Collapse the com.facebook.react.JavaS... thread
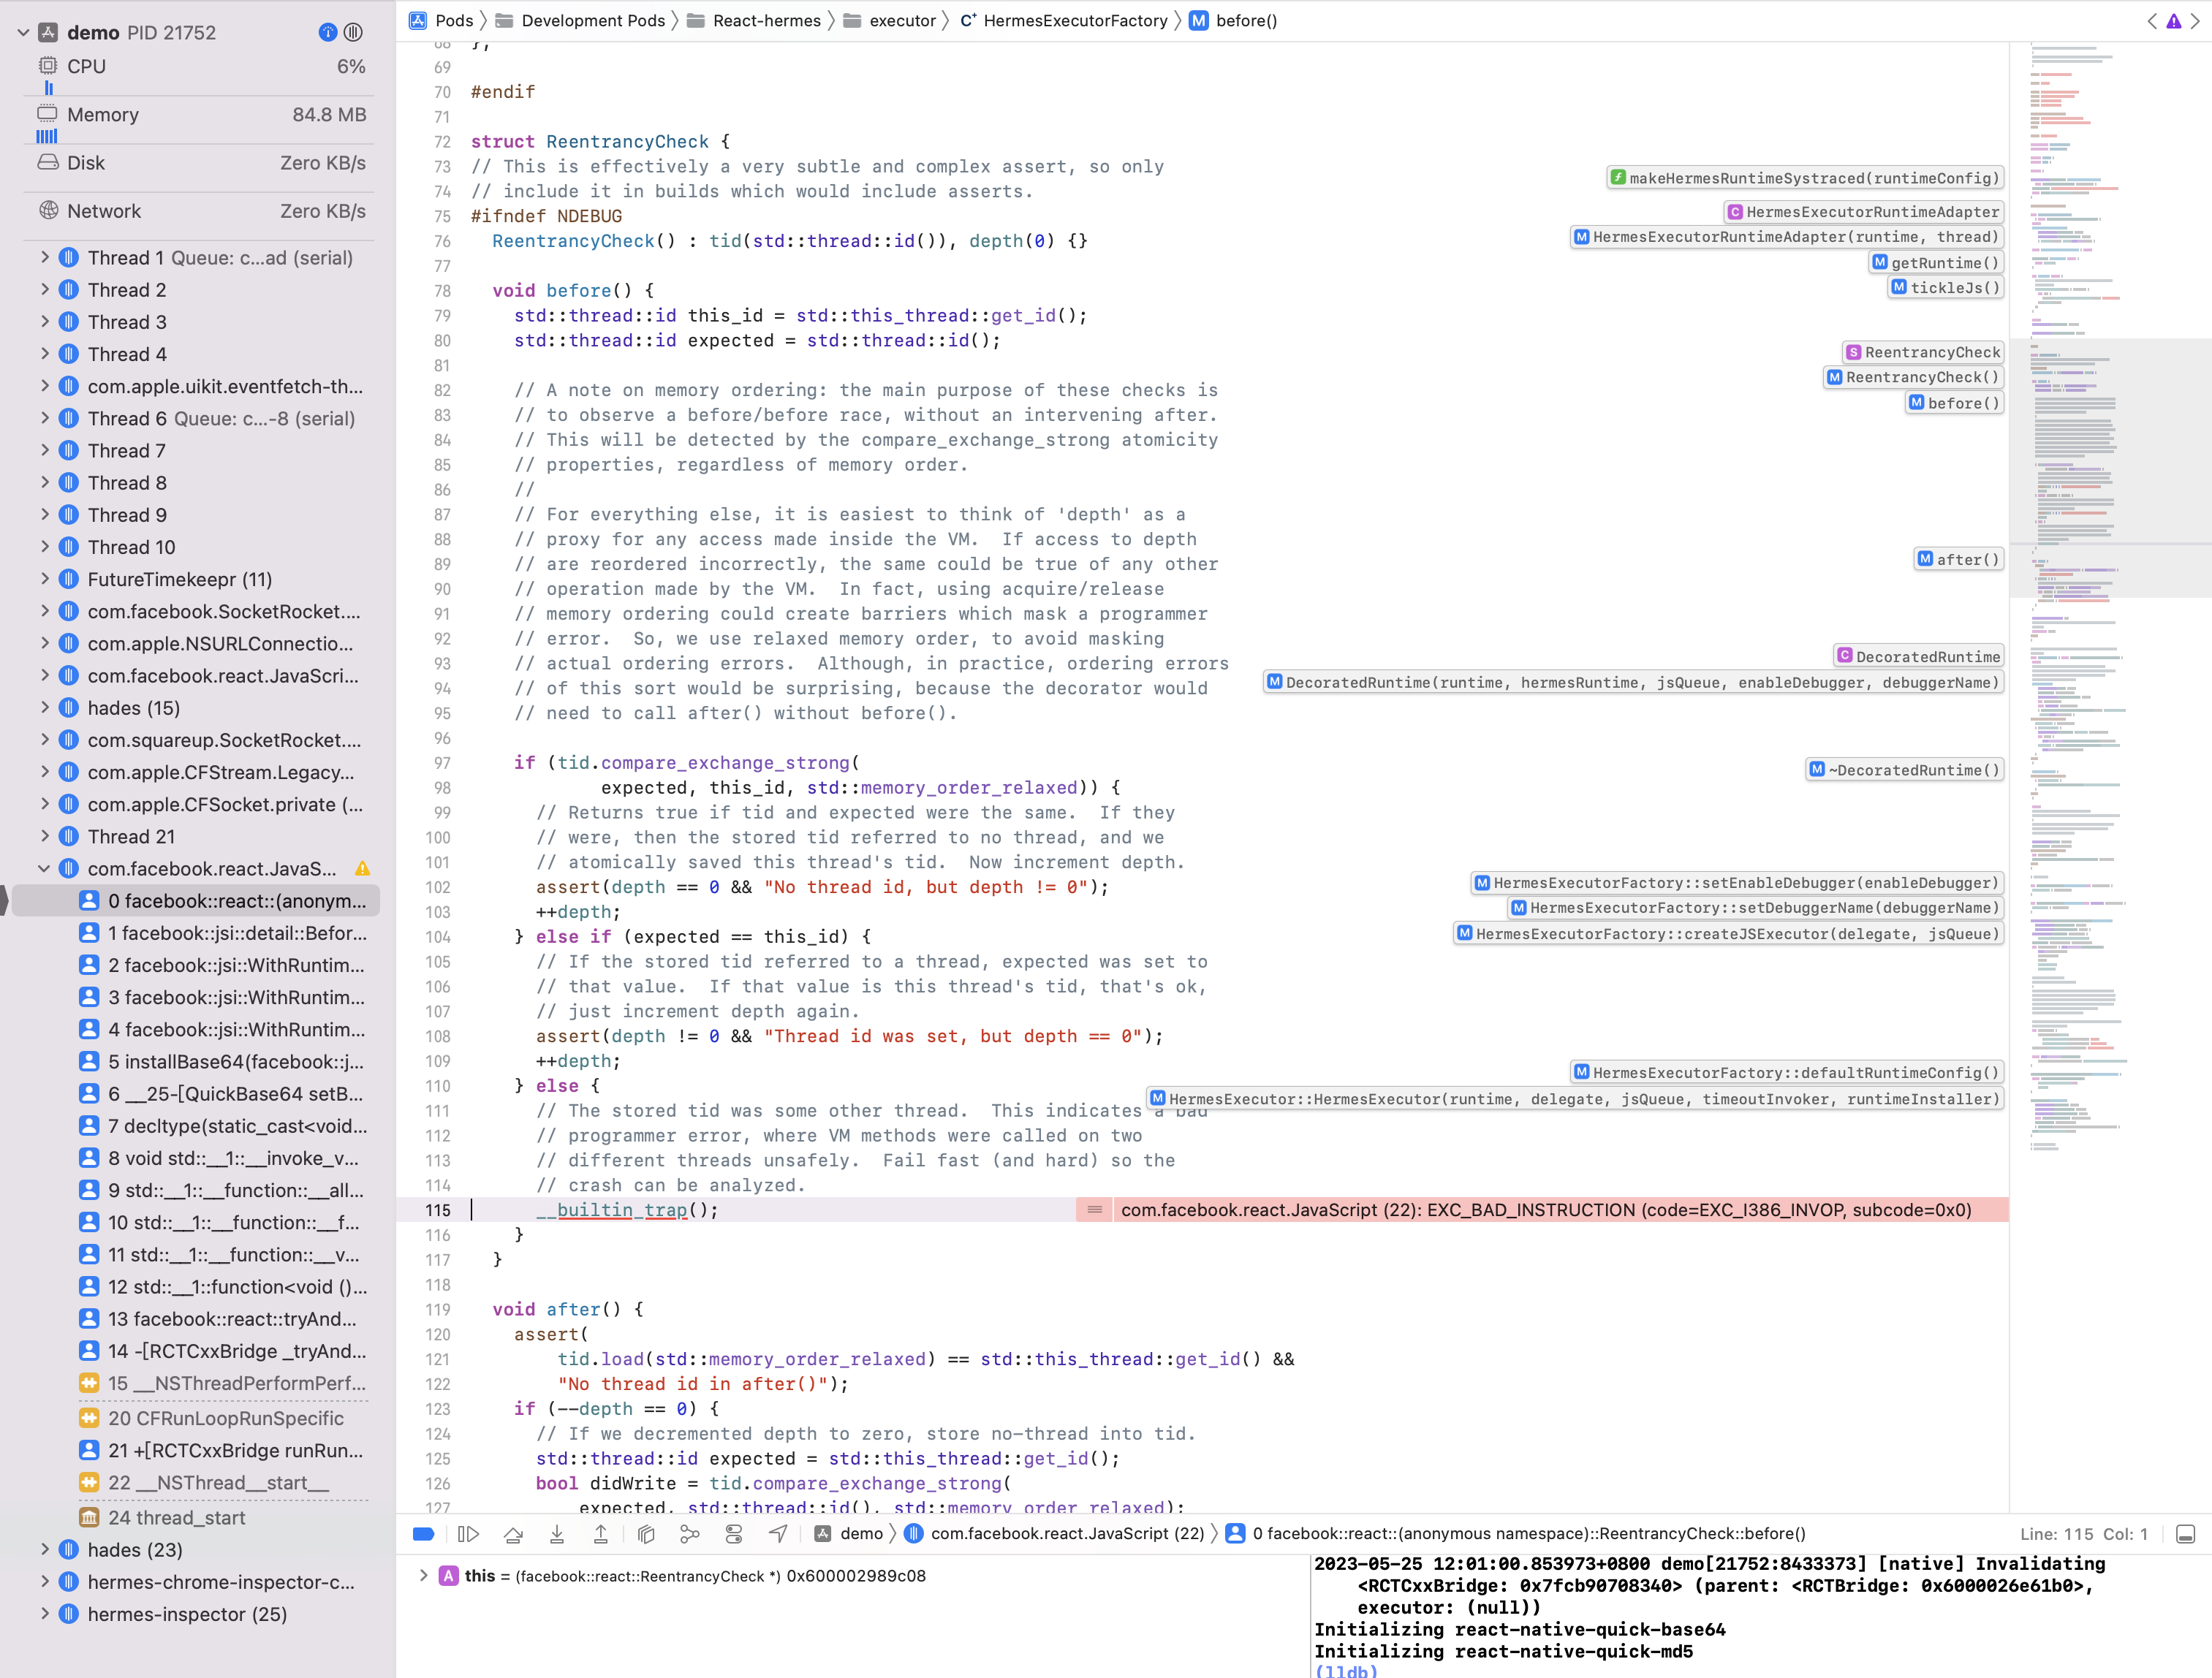Viewport: 2212px width, 1678px height. pyautogui.click(x=44, y=869)
